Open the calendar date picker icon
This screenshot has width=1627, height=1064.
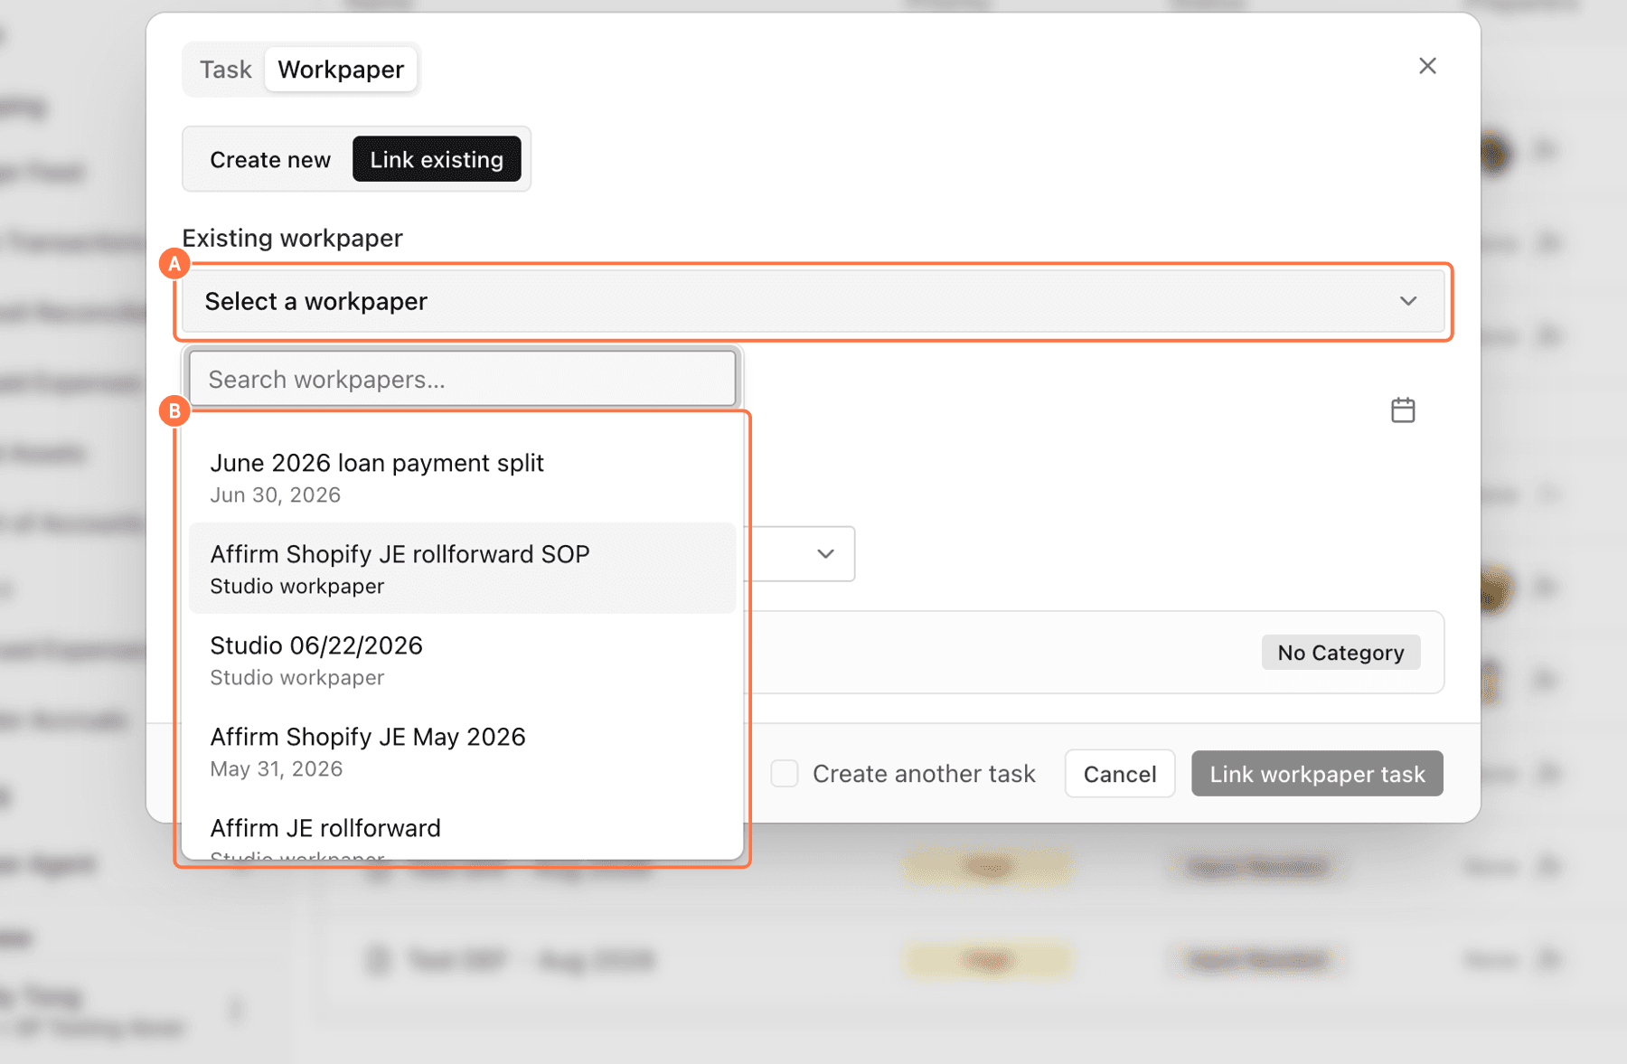pyautogui.click(x=1403, y=410)
